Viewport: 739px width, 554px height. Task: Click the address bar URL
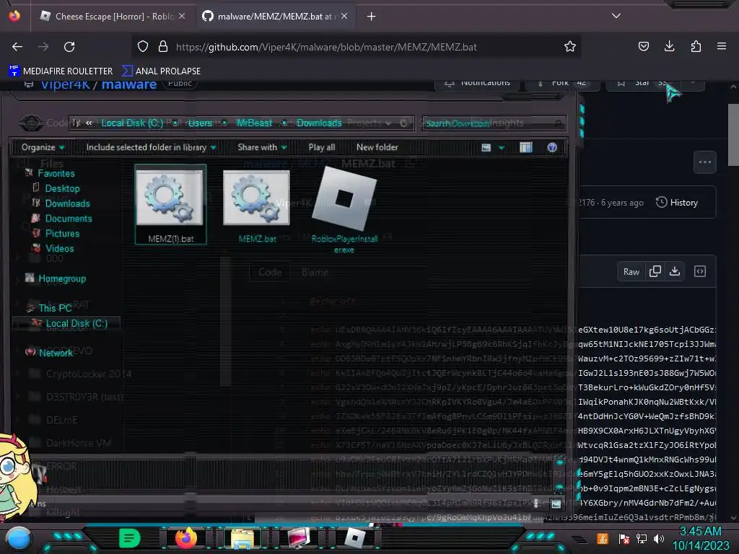coord(326,47)
